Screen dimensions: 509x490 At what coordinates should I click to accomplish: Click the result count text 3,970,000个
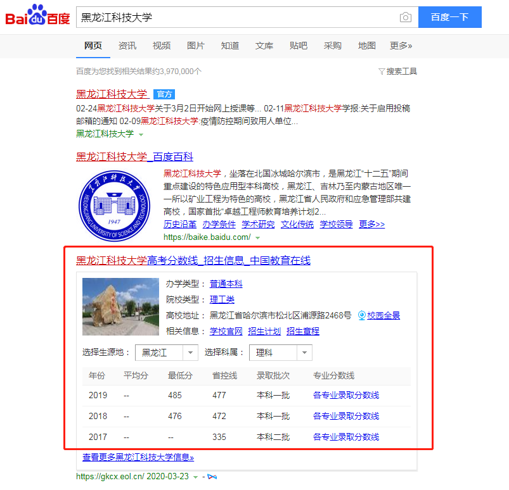click(x=179, y=72)
